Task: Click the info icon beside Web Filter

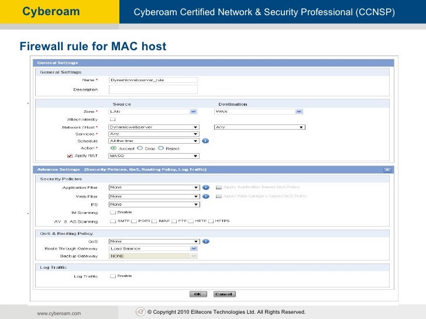Action: click(x=205, y=196)
